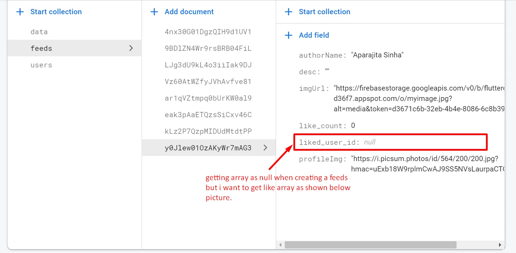Click the like_count value 0
The image size is (516, 253).
(x=353, y=125)
